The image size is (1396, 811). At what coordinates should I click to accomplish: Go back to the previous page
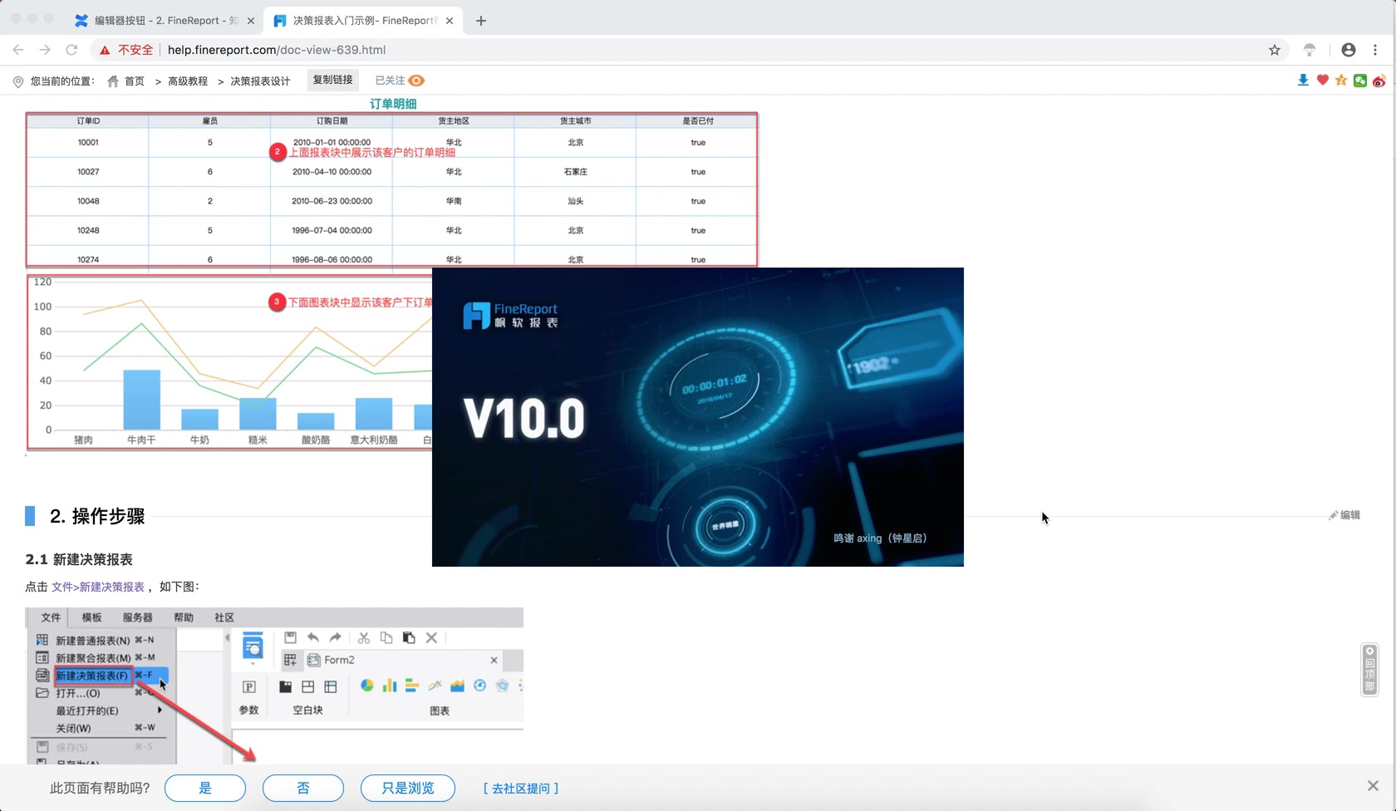[x=18, y=50]
